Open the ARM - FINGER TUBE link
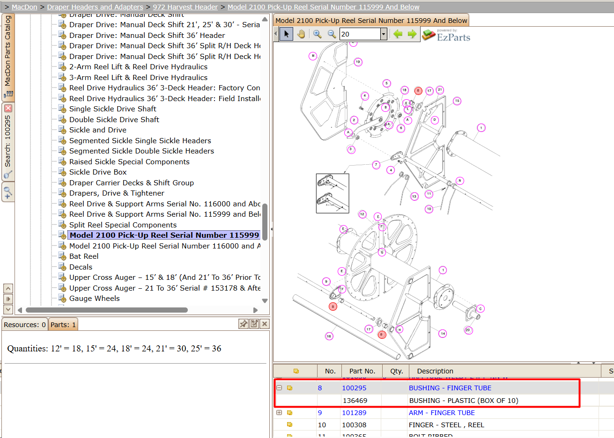 click(x=442, y=413)
